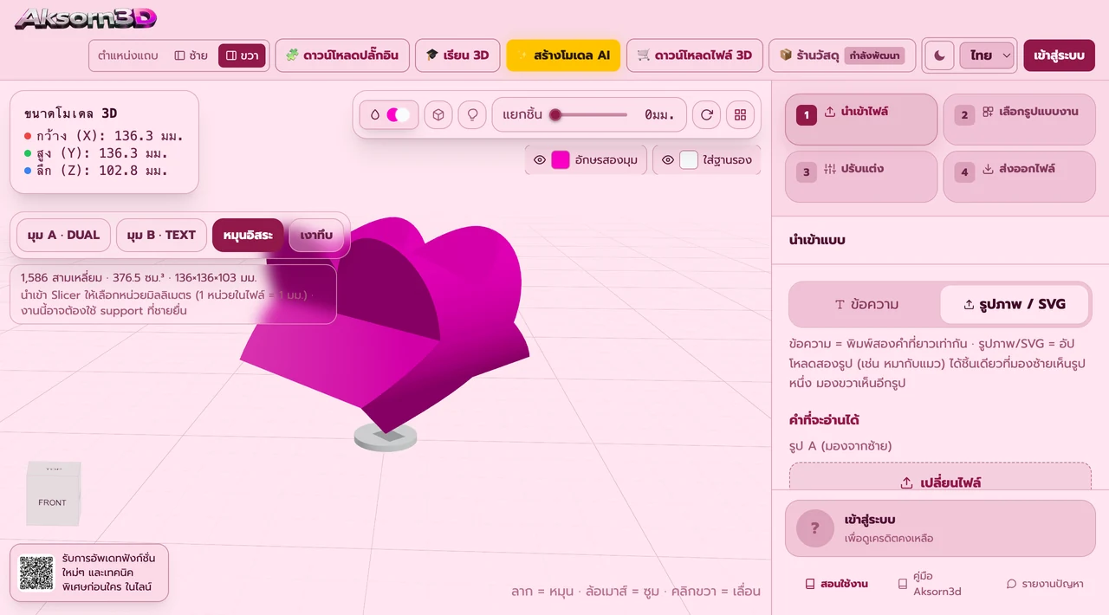Viewport: 1109px width, 615px height.
Task: Toggle visibility eye for อักษรสองมุม
Action: click(539, 160)
